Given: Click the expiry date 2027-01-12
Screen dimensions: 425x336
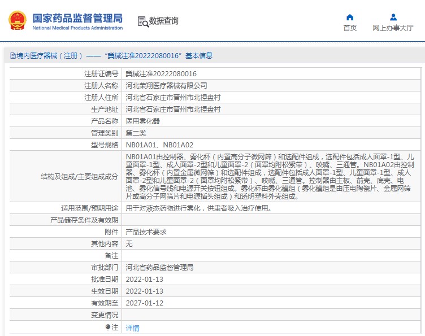Looking at the screenshot, I should (x=144, y=303).
